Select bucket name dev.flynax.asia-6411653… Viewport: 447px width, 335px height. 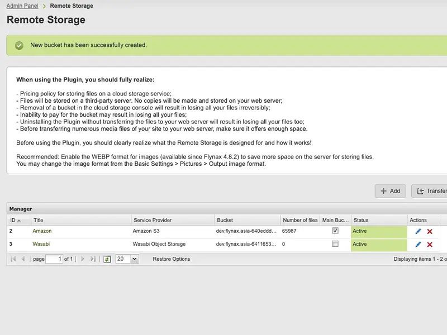[x=246, y=244]
